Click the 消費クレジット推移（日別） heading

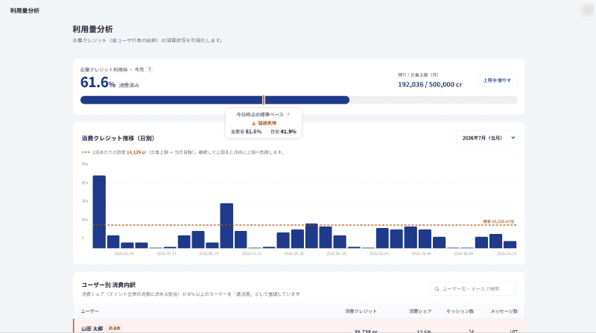coord(118,139)
